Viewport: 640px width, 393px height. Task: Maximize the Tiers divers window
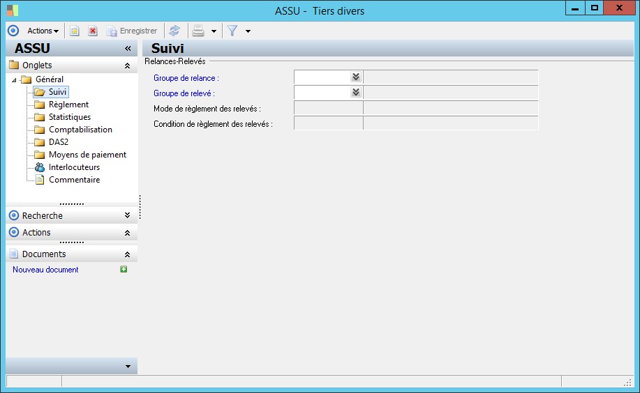pyautogui.click(x=595, y=8)
